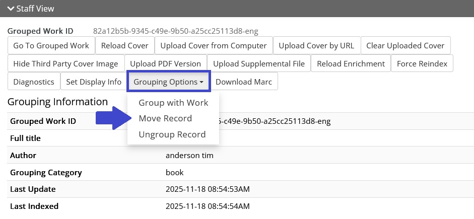Click the Go To Grouped Work button
Image resolution: width=474 pixels, height=219 pixels.
51,46
